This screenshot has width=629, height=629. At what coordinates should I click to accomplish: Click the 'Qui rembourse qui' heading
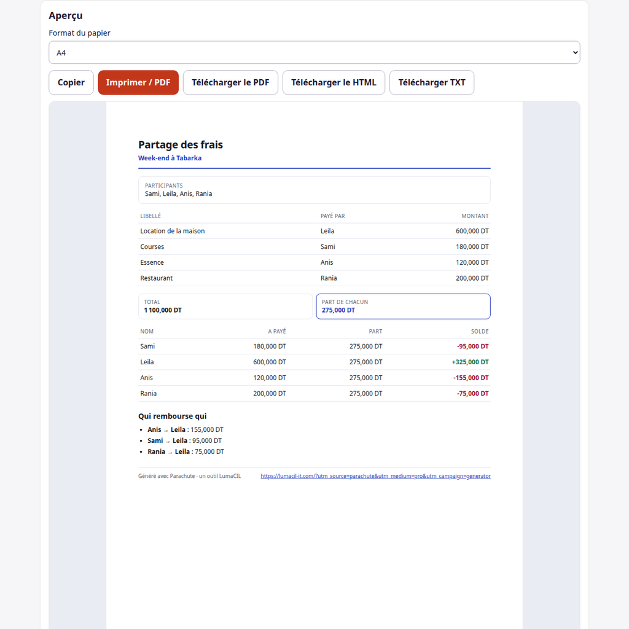click(173, 416)
